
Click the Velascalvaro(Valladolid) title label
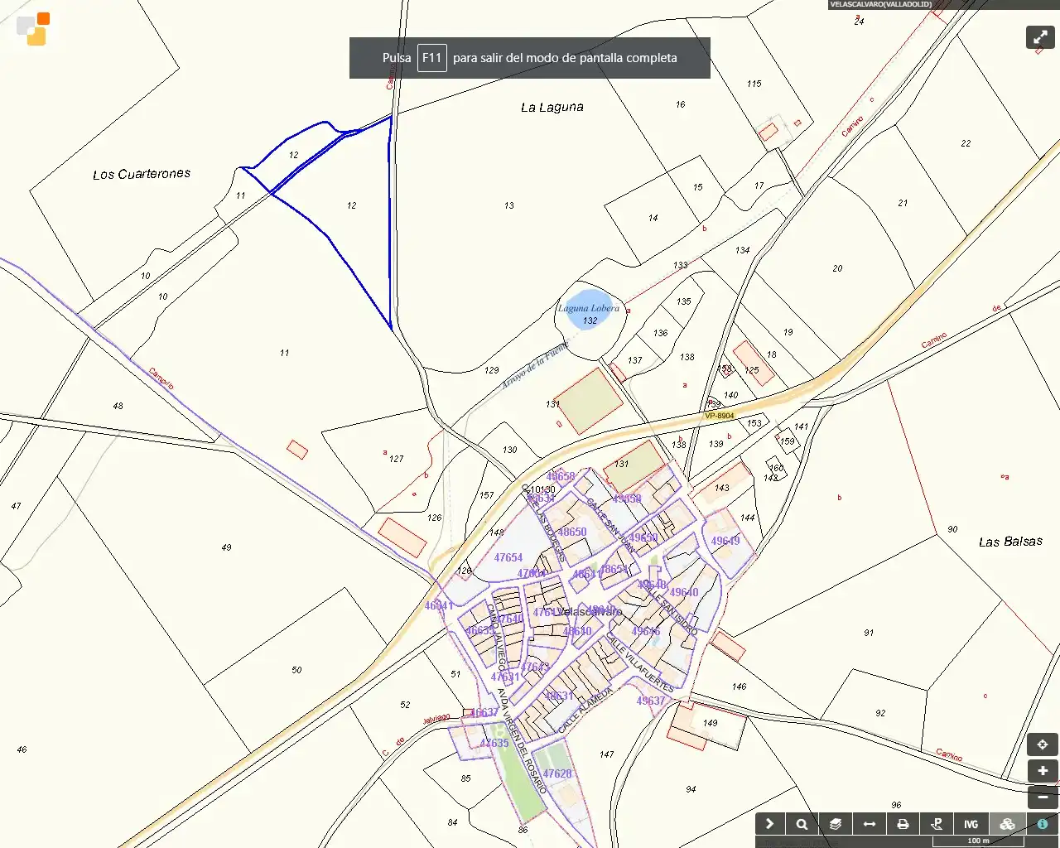coord(880,4)
